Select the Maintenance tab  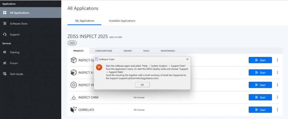pos(168,51)
